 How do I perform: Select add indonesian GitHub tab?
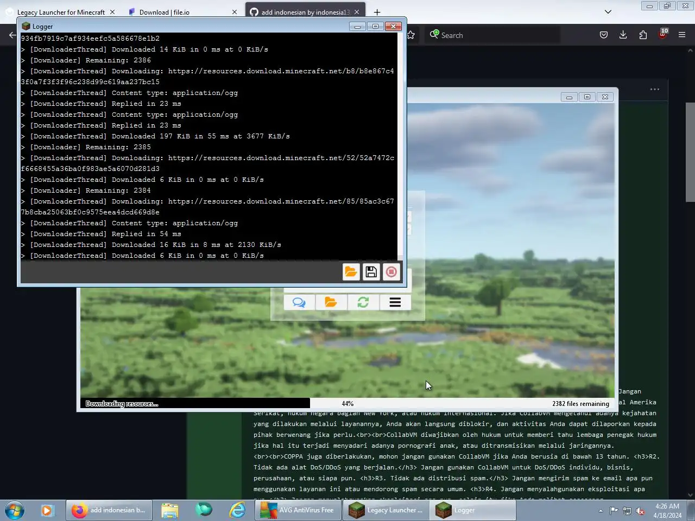click(x=305, y=12)
